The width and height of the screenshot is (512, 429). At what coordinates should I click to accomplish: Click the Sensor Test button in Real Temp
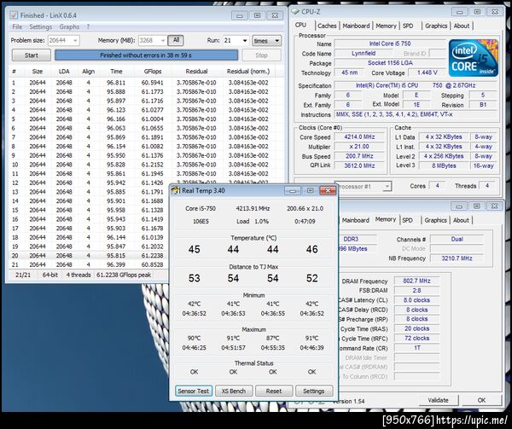[194, 391]
